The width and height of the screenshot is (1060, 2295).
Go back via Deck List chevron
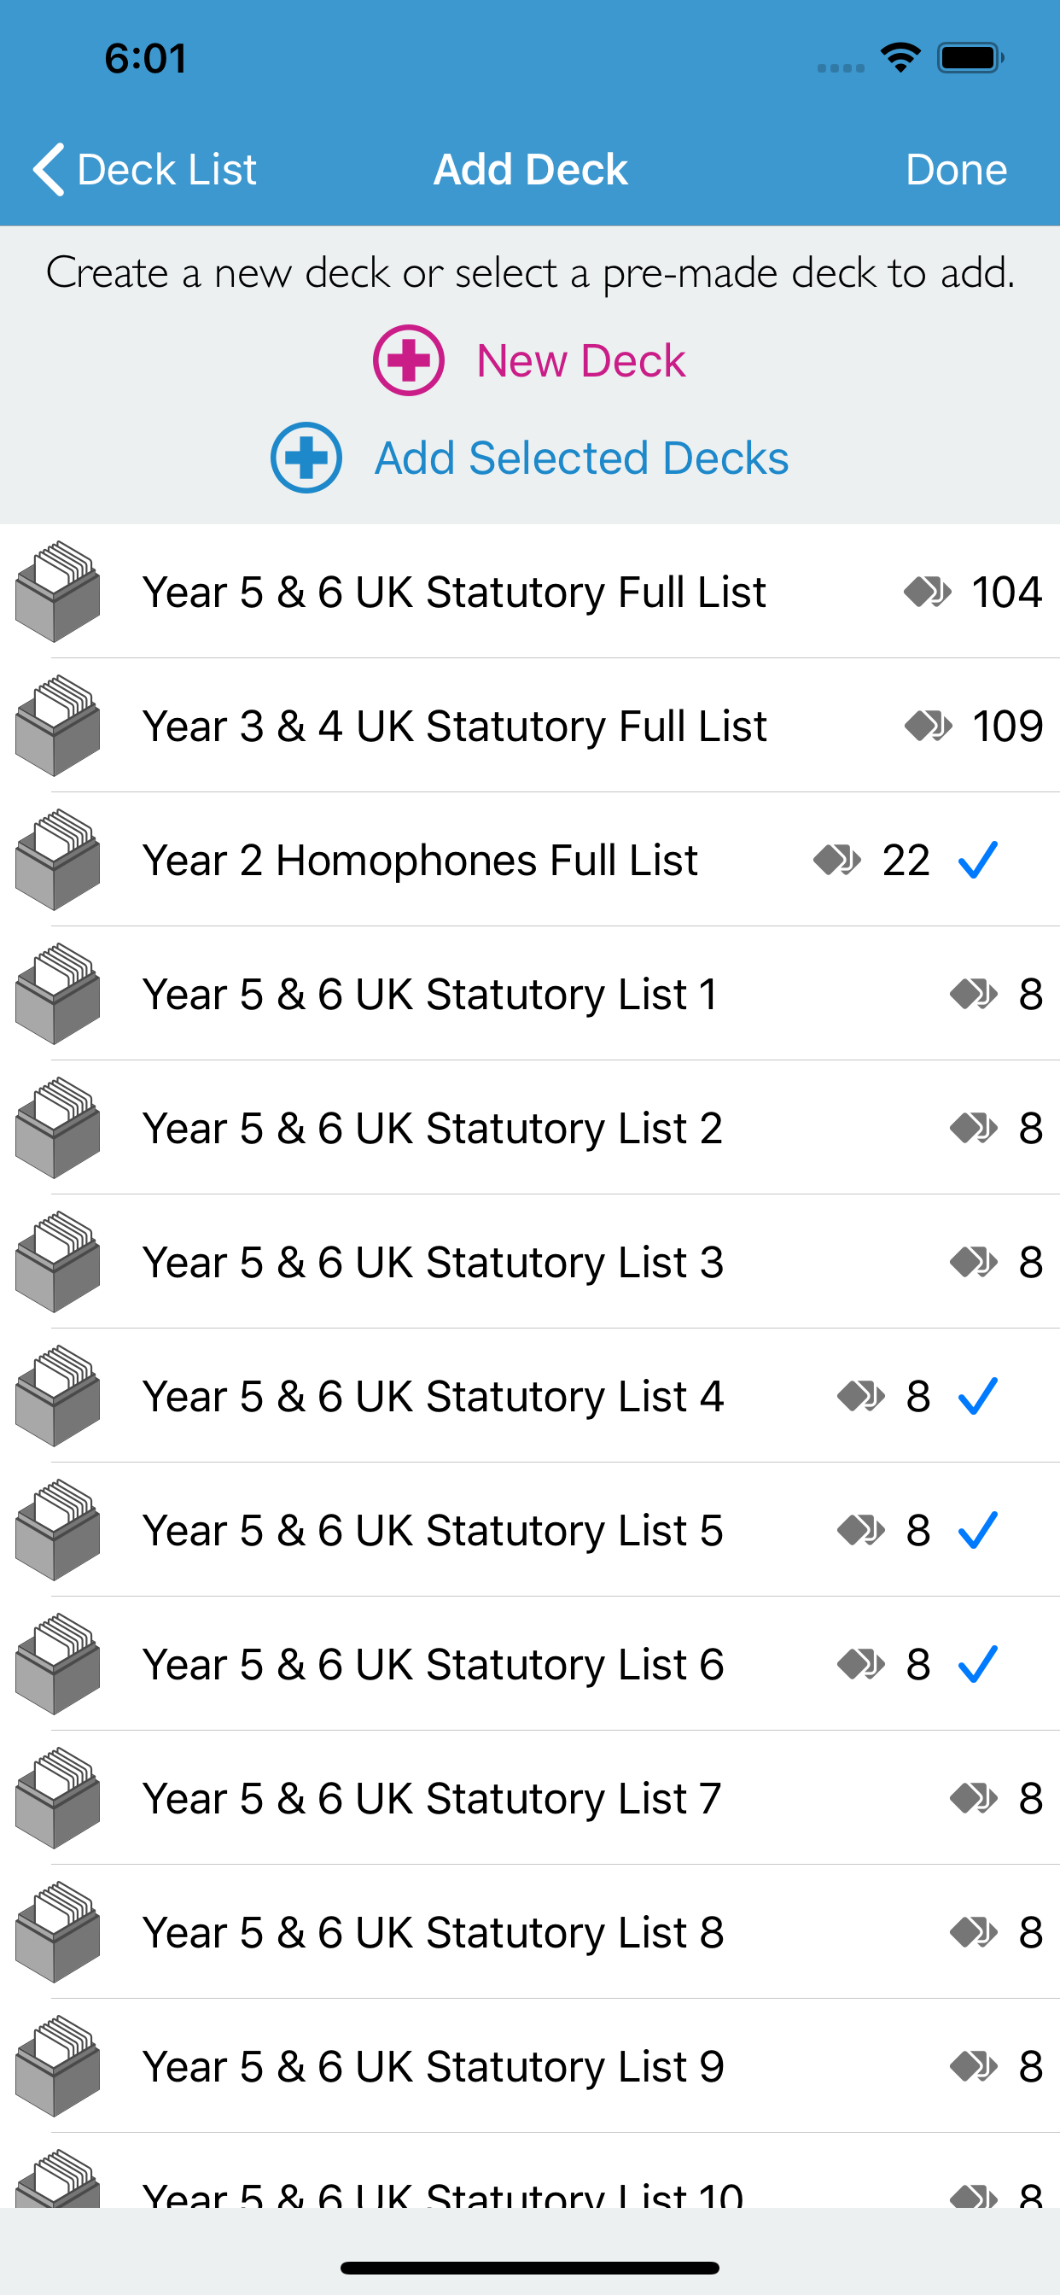pos(49,168)
